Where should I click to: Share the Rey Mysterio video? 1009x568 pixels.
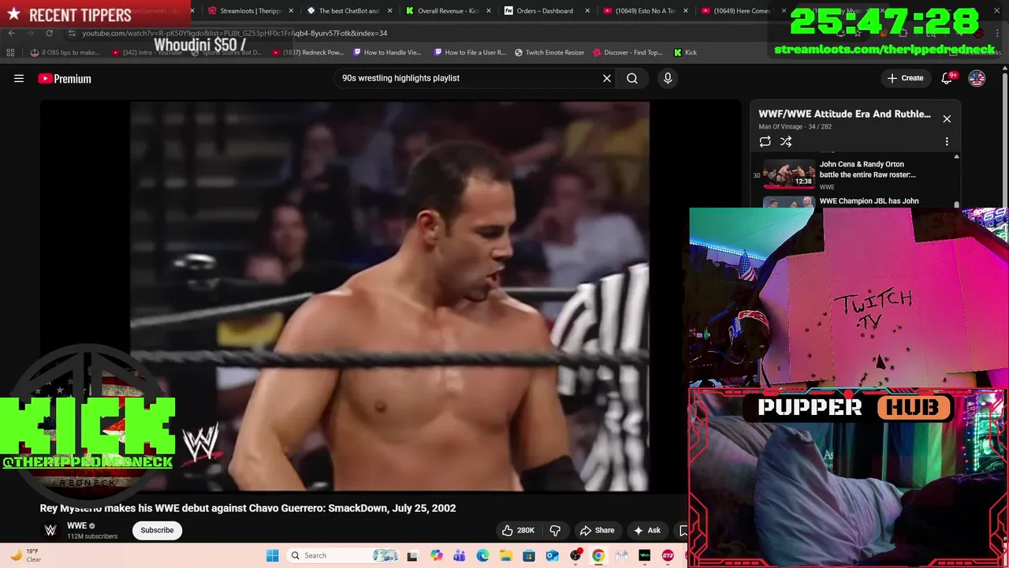[597, 530]
